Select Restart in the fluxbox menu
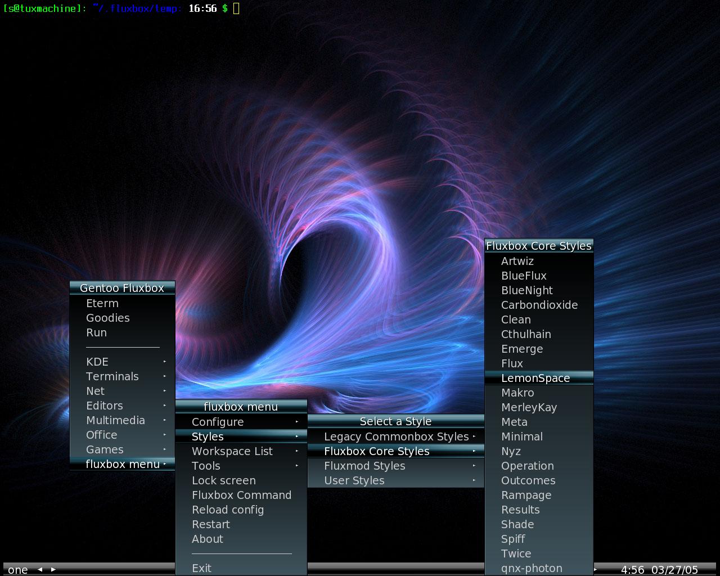 click(241, 524)
